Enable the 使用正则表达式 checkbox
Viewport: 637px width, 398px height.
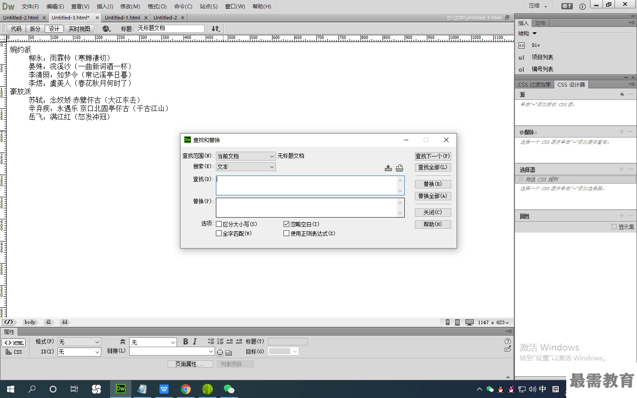[286, 233]
